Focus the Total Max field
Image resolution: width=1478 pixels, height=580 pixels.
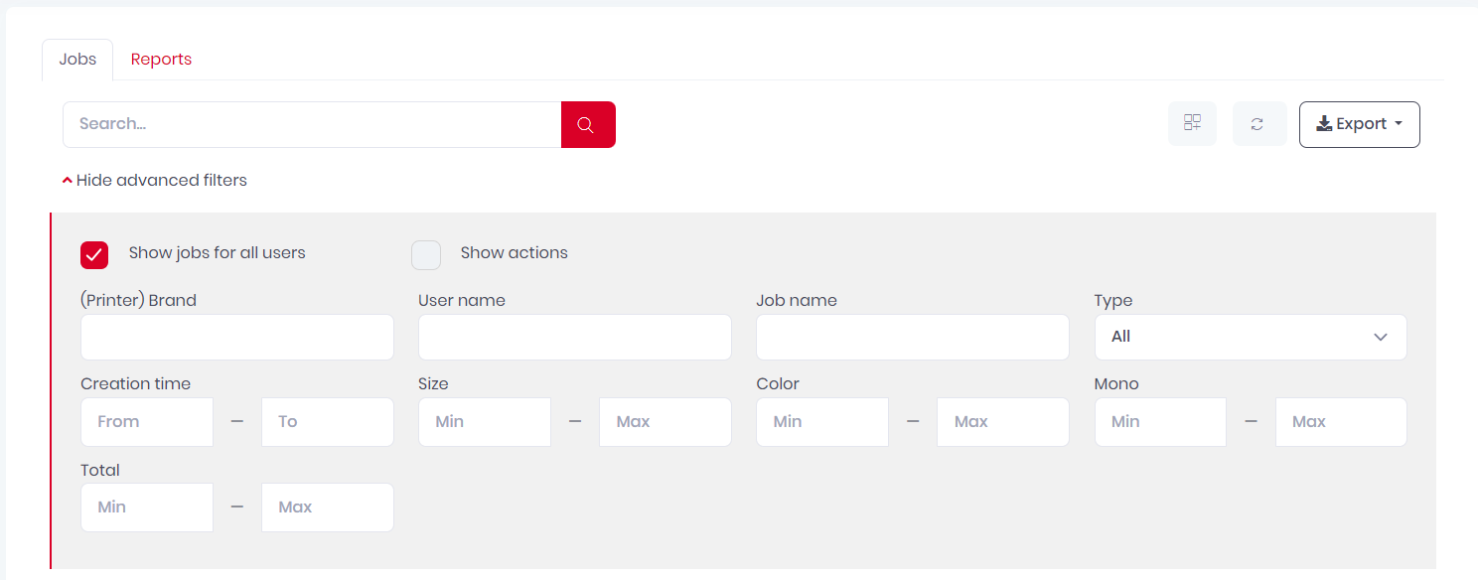tap(328, 507)
